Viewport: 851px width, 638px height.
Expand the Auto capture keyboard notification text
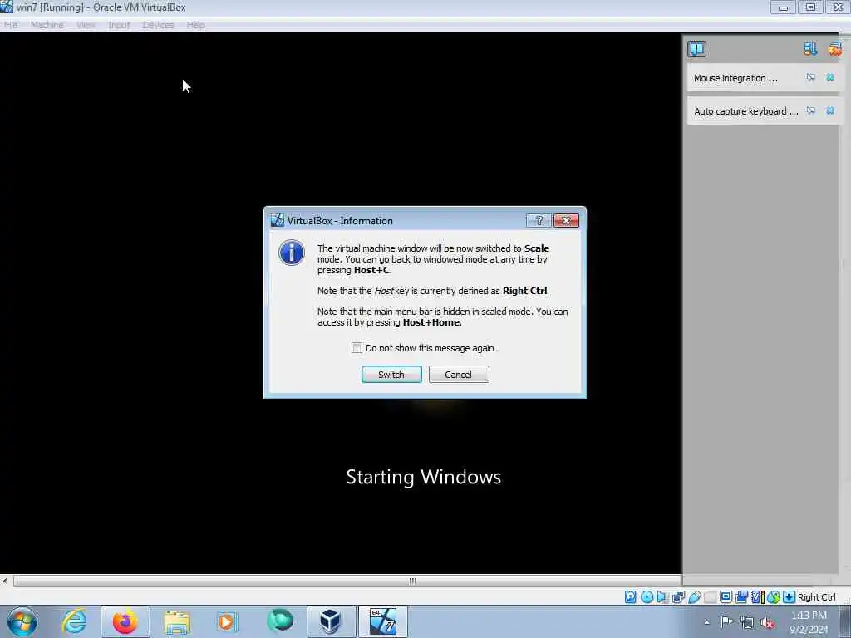(745, 111)
